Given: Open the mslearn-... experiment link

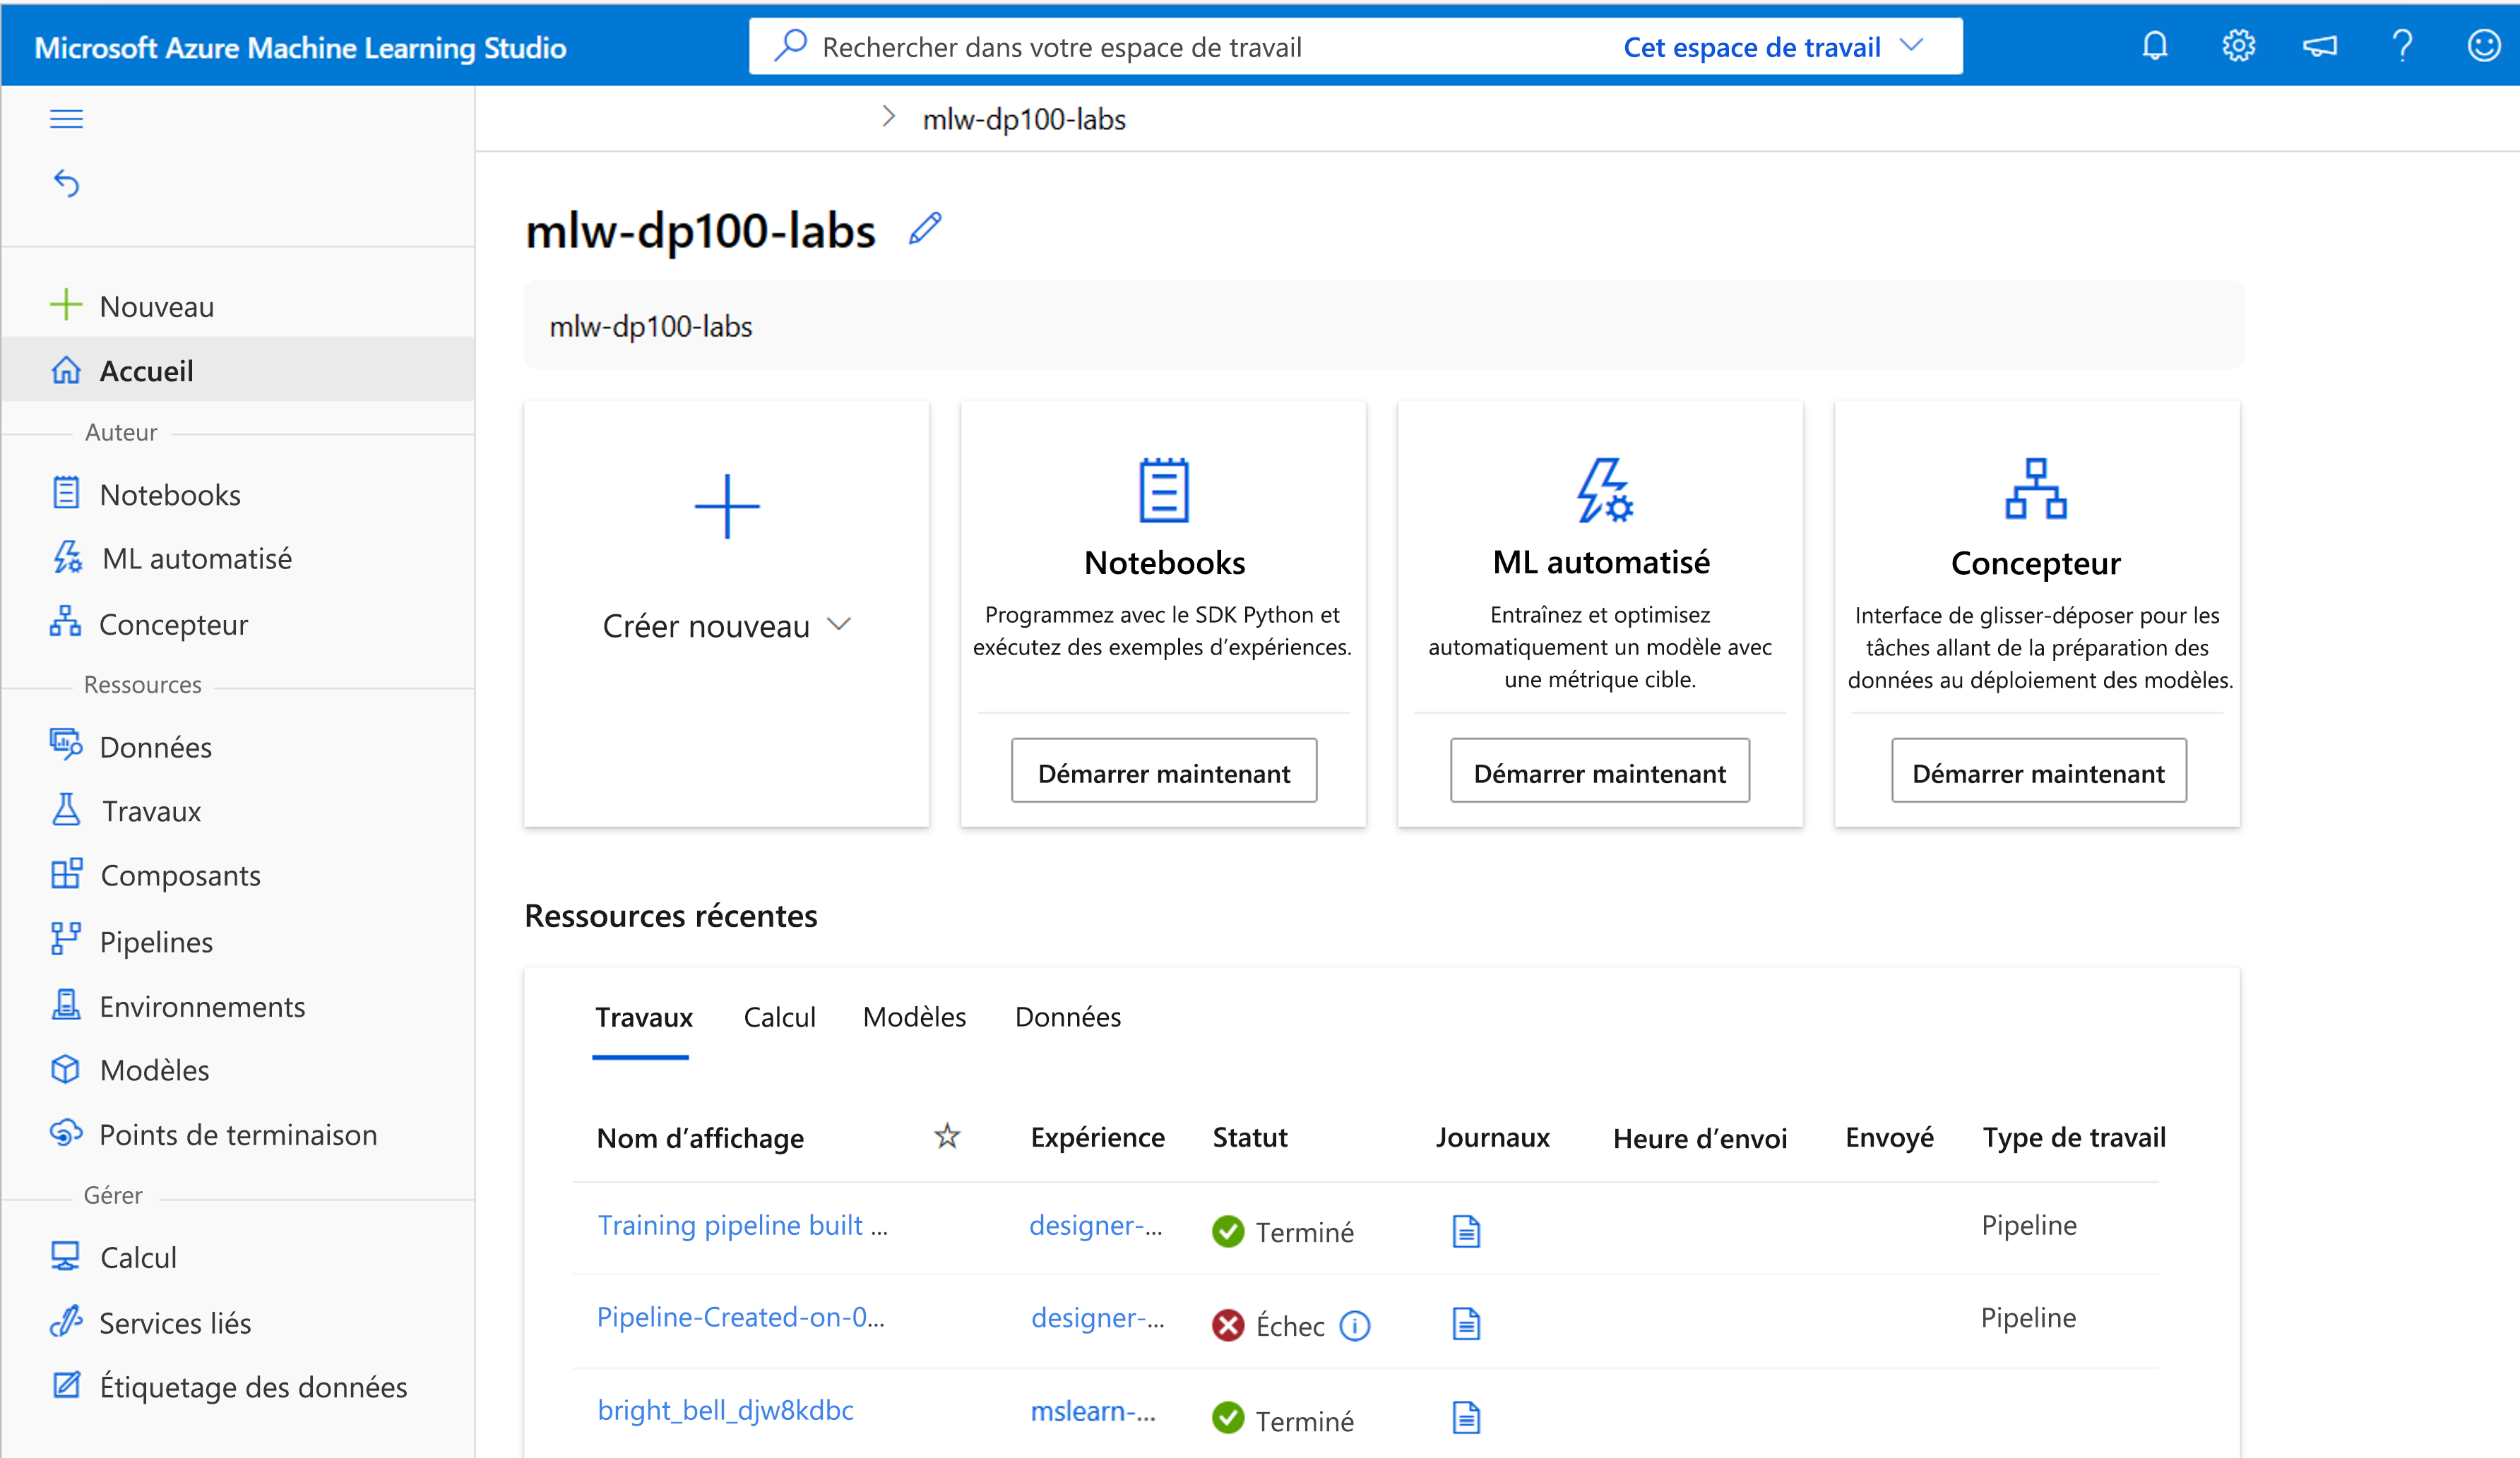Looking at the screenshot, I should [x=1093, y=1411].
